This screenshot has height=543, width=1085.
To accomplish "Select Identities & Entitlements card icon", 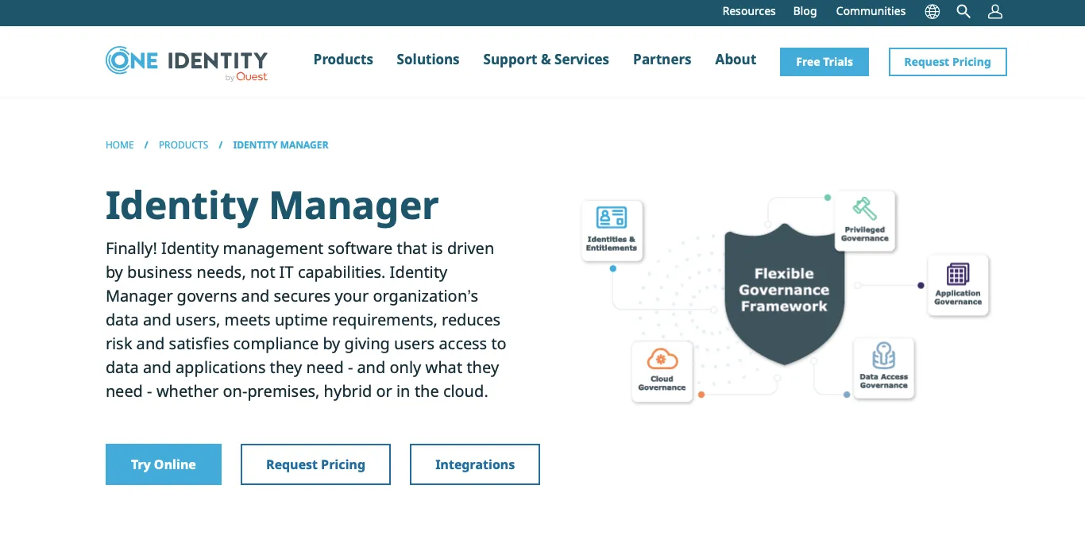I will pyautogui.click(x=612, y=218).
